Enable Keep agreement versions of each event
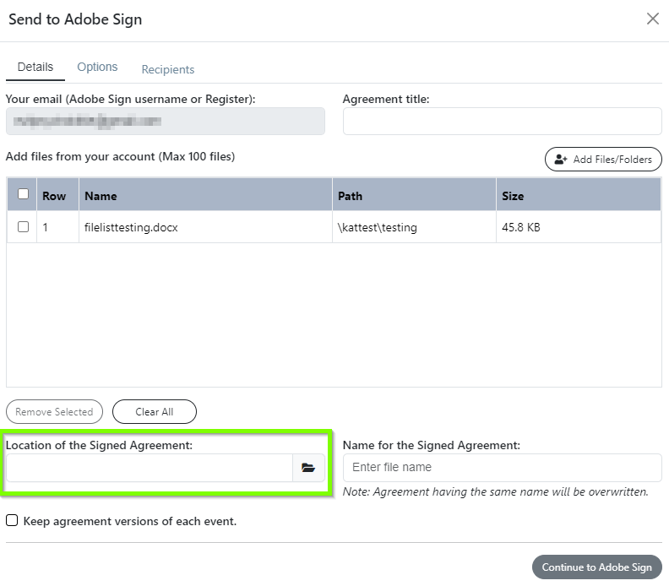Viewport: 669px width, 586px height. click(x=12, y=520)
